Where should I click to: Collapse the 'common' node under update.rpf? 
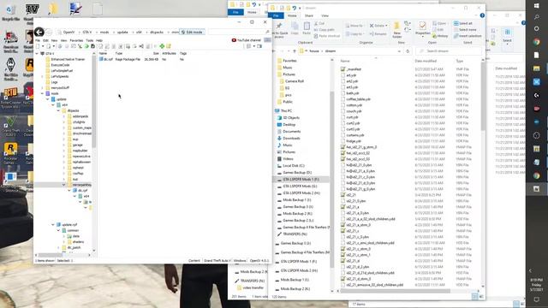point(59,230)
